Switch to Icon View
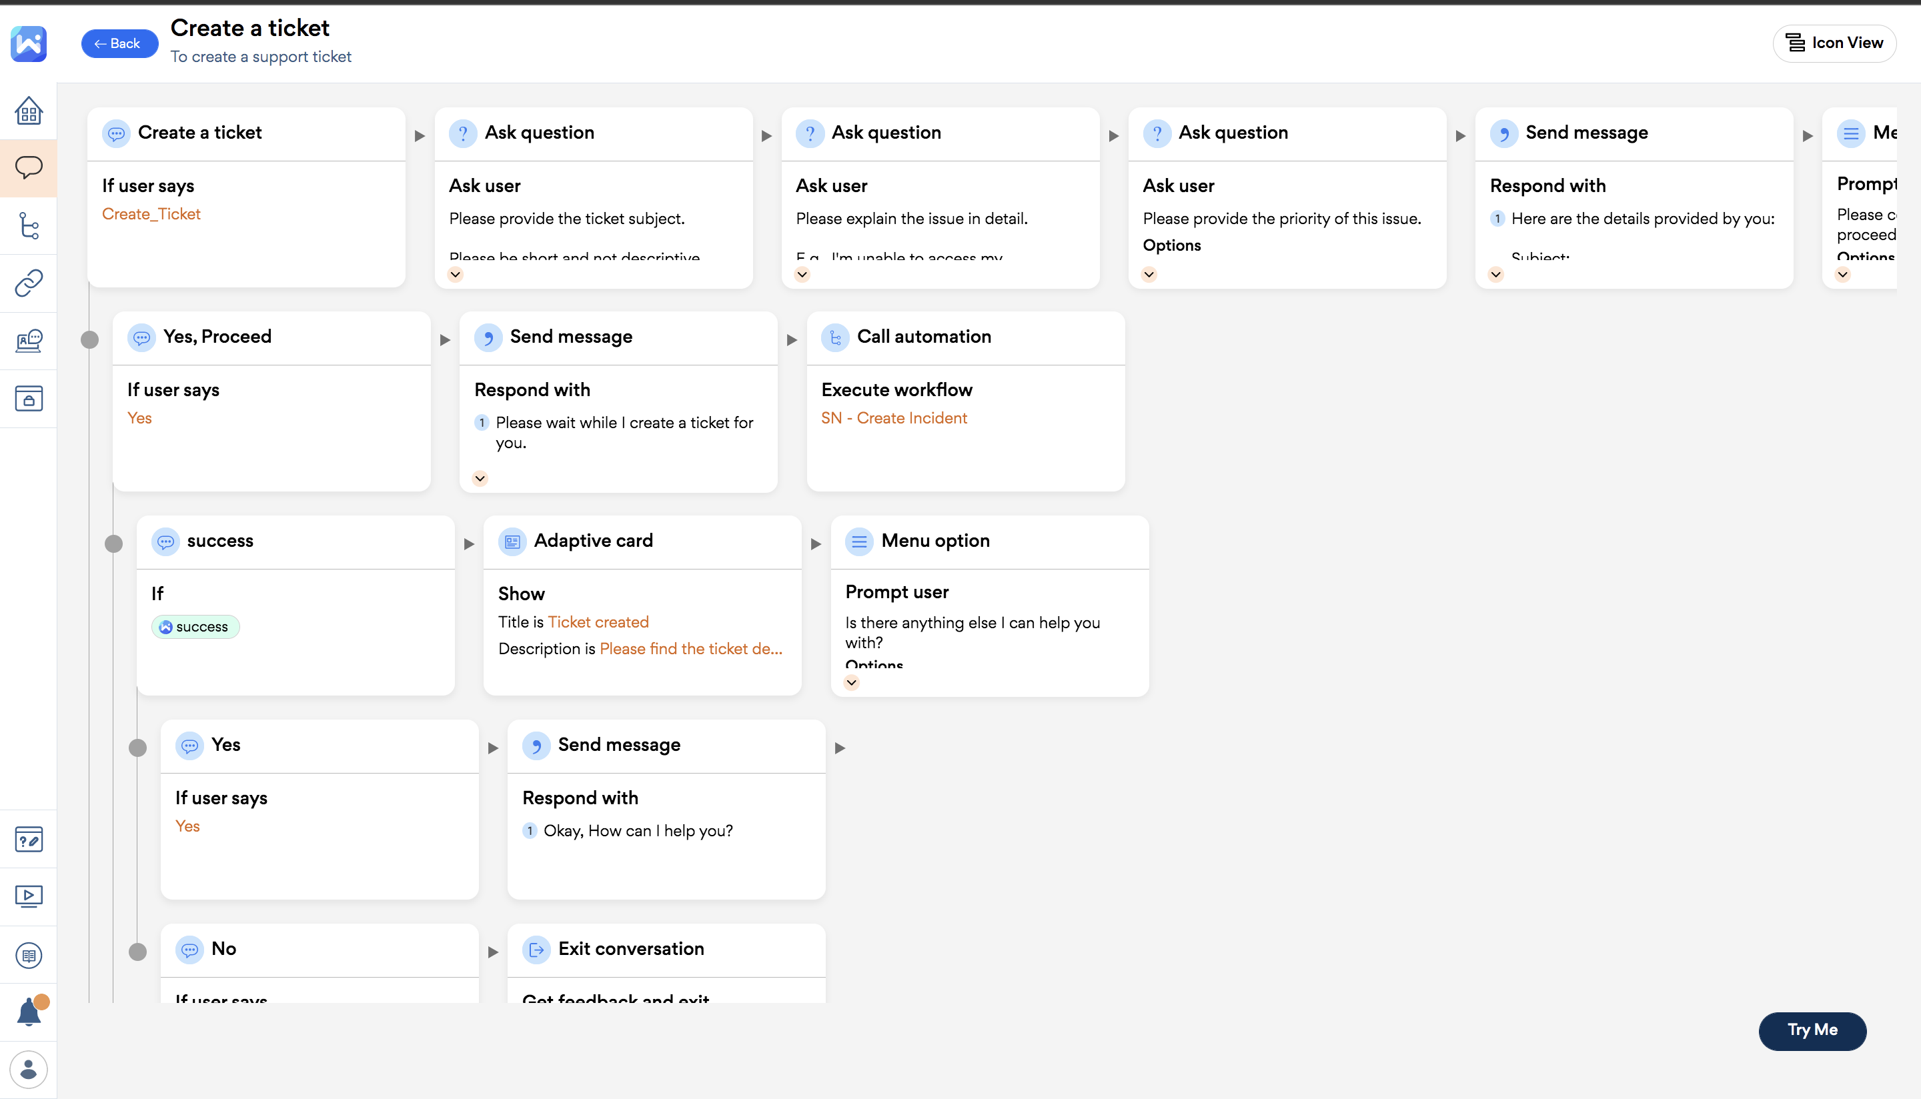This screenshot has height=1099, width=1921. (x=1834, y=43)
